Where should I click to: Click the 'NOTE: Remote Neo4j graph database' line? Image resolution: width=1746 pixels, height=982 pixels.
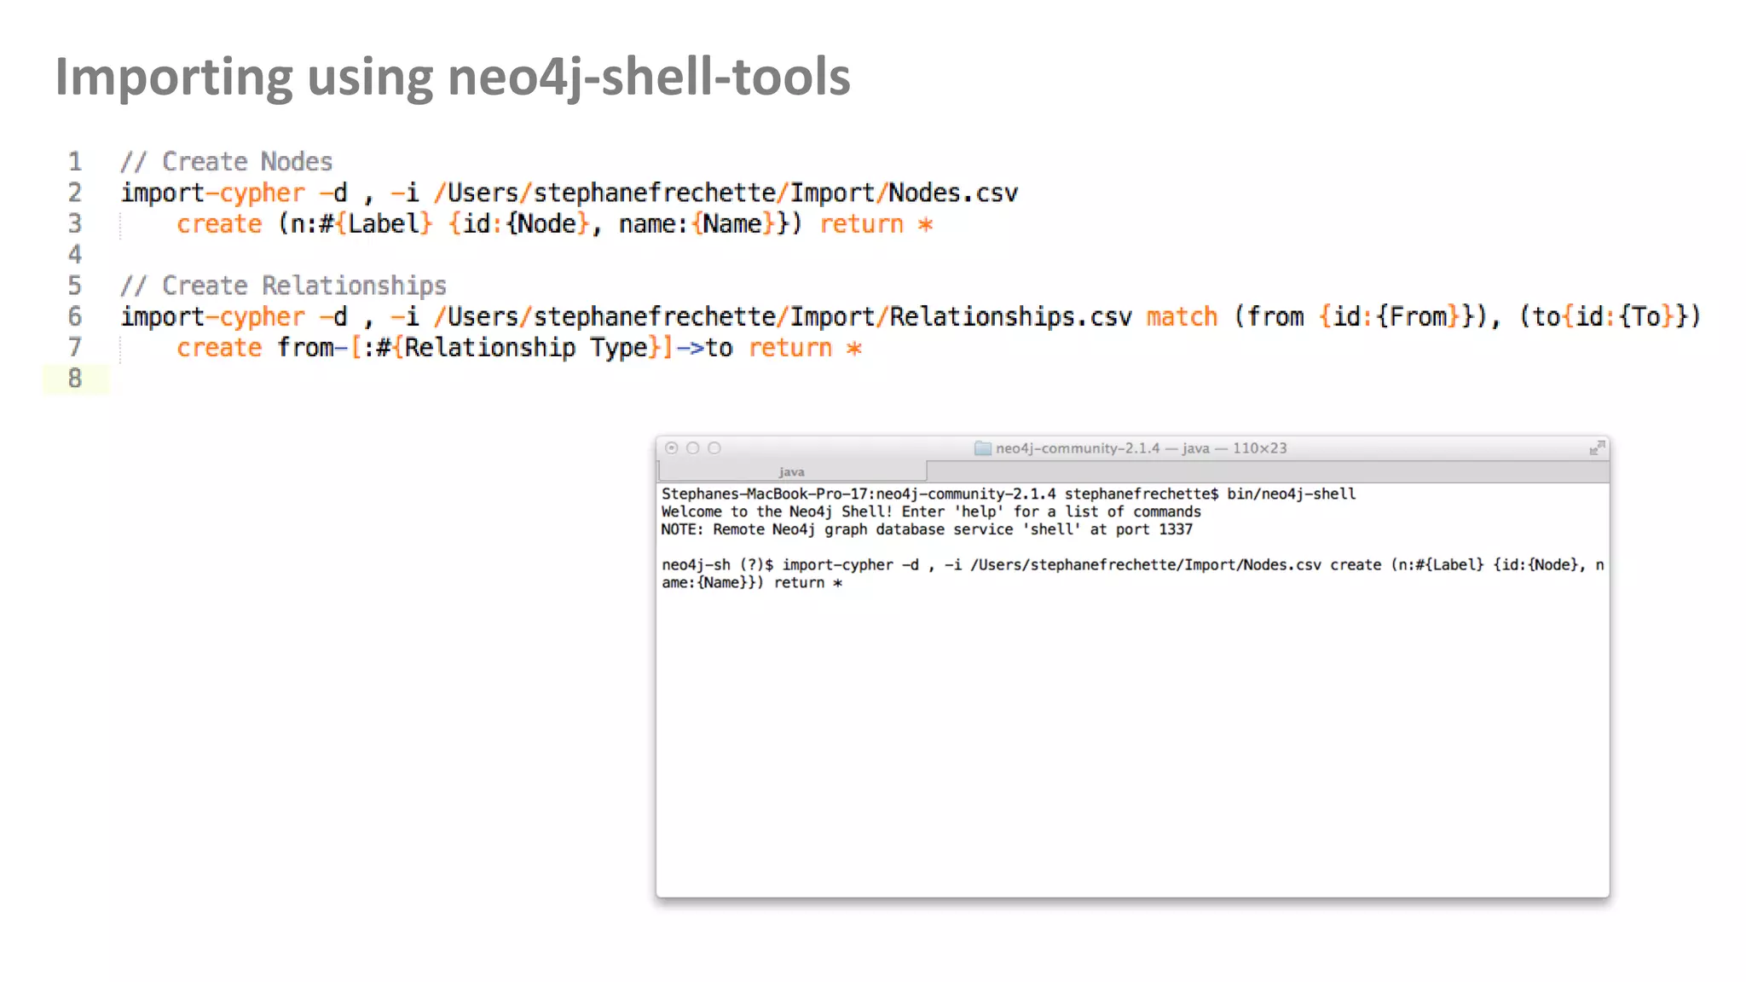tap(927, 529)
